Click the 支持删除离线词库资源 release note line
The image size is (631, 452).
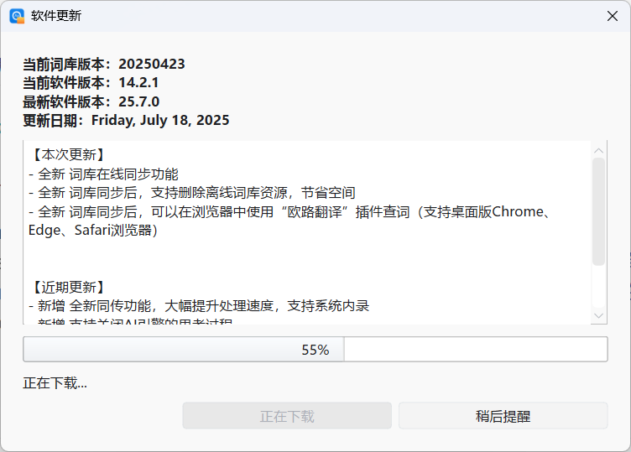(x=191, y=193)
